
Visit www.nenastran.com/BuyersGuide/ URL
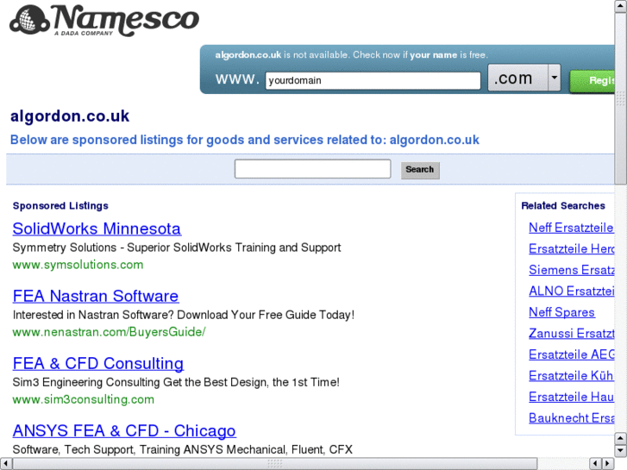pos(110,332)
